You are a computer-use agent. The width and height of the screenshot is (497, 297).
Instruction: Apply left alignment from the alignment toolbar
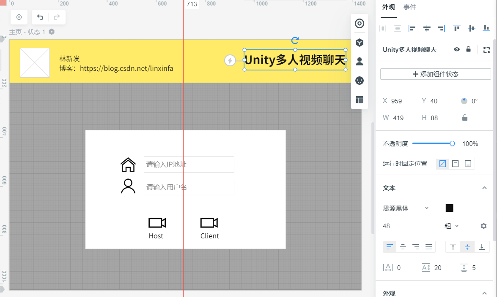(412, 28)
